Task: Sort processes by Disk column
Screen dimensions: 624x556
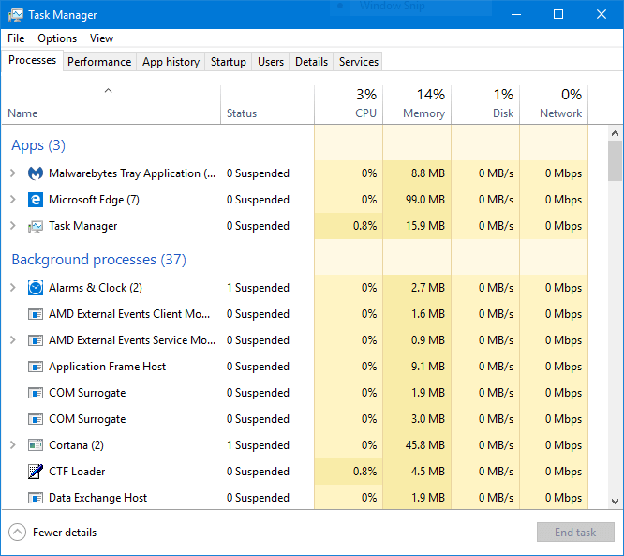Action: (x=485, y=104)
